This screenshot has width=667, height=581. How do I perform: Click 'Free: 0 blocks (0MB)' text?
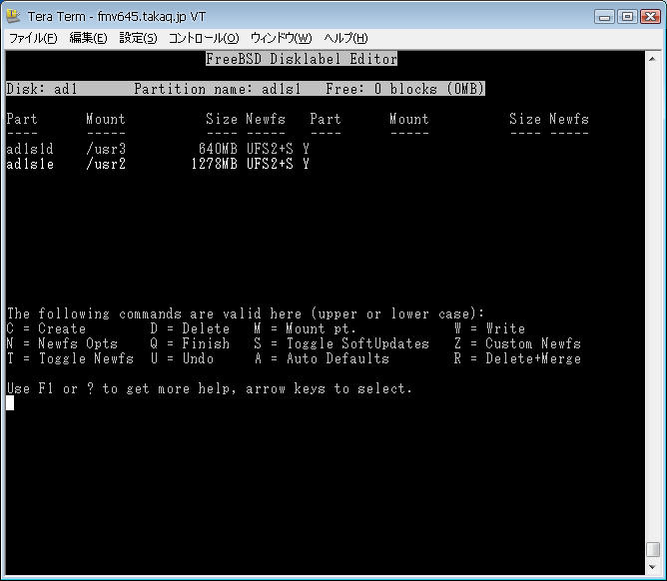click(x=405, y=89)
